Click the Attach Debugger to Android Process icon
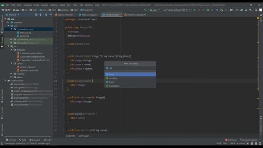This screenshot has height=148, width=263. coord(221,10)
